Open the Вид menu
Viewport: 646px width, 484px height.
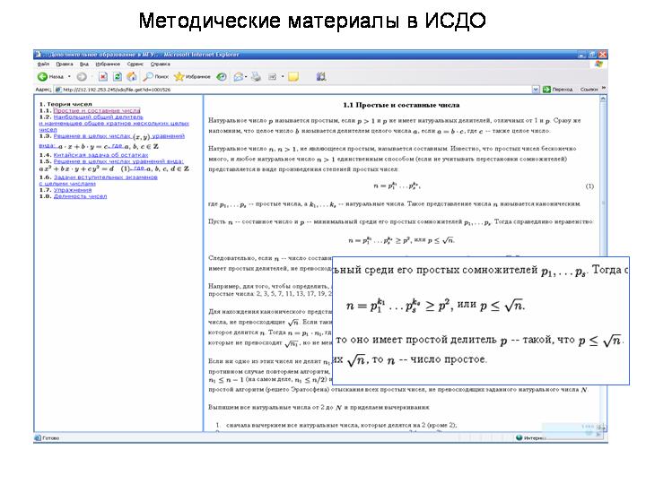[x=84, y=65]
